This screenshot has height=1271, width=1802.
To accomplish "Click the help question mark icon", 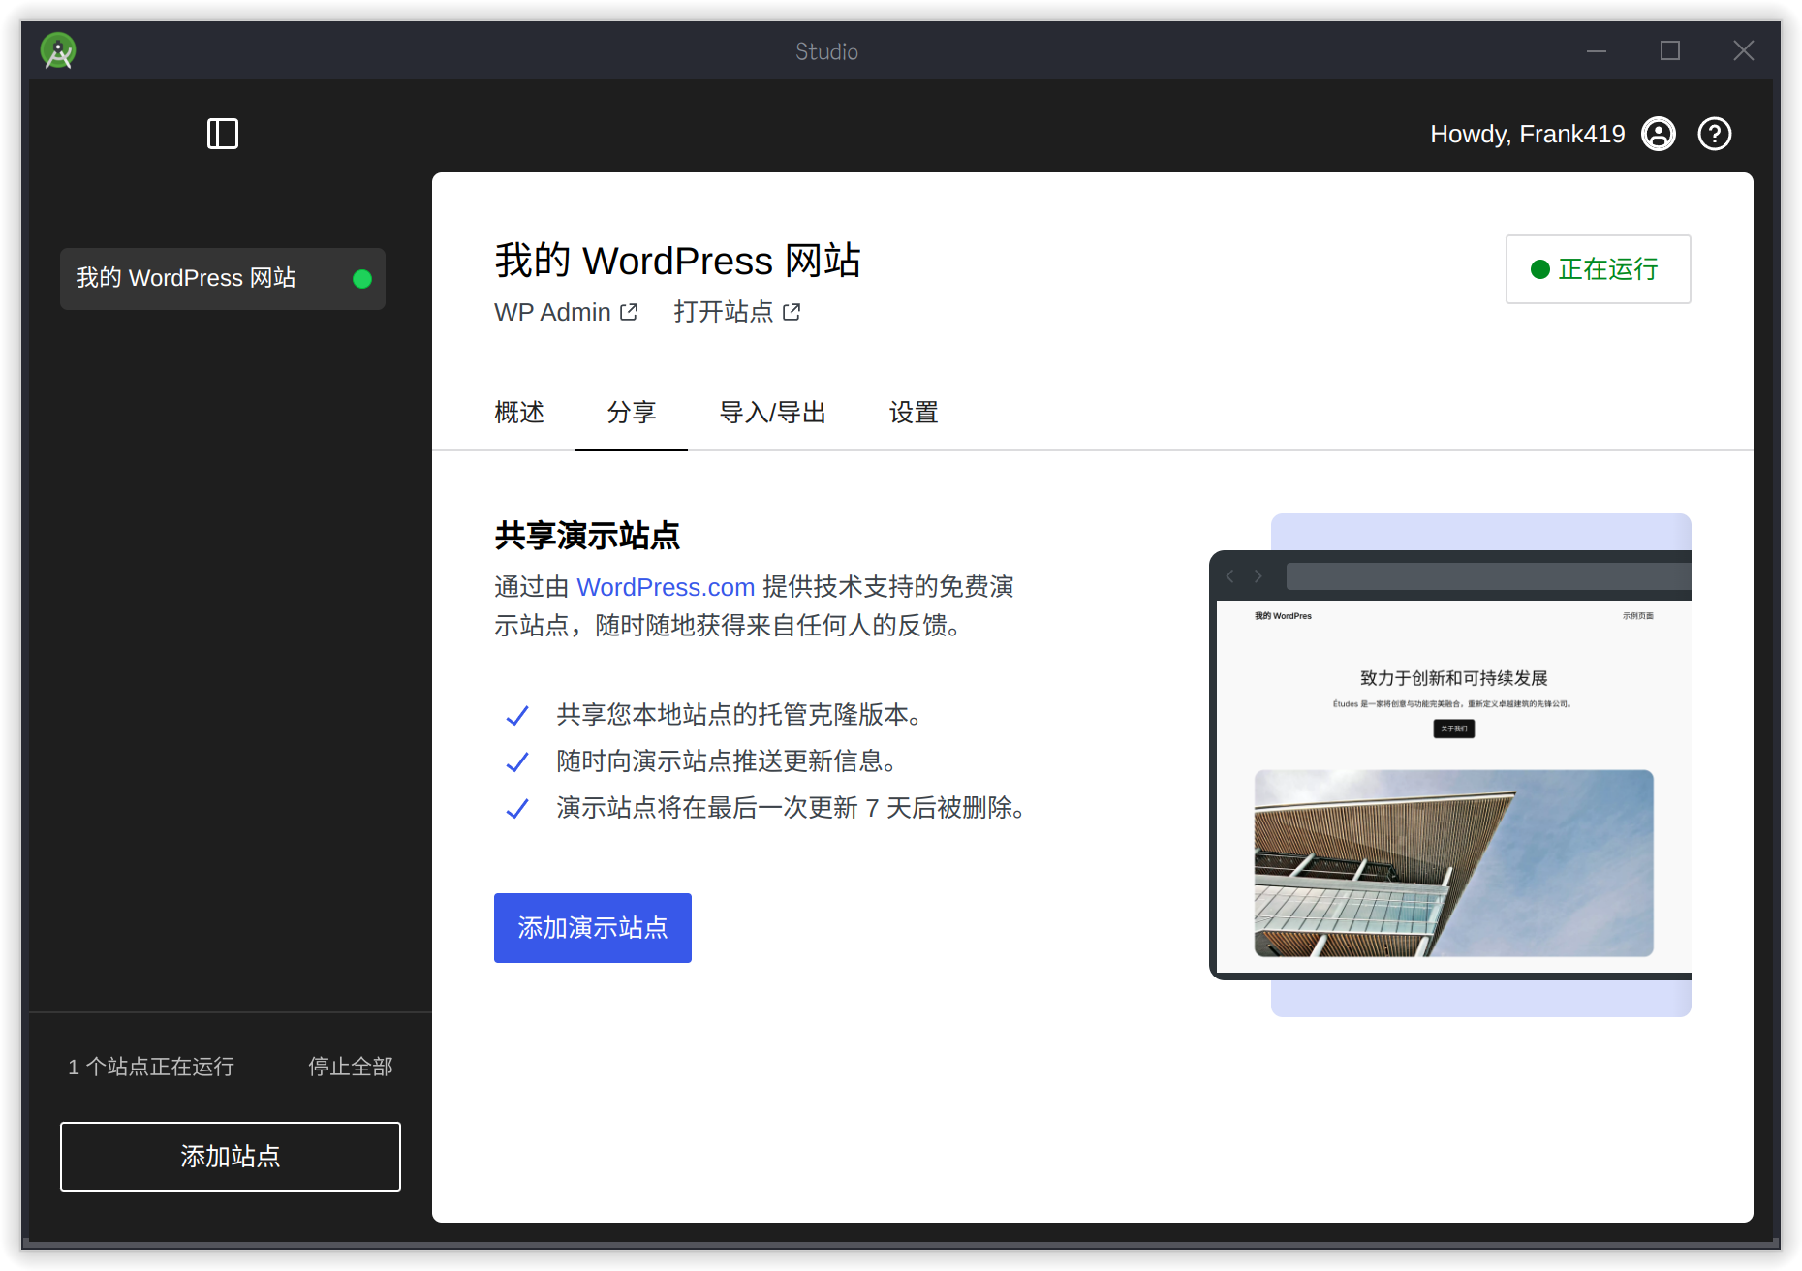I will 1714,134.
